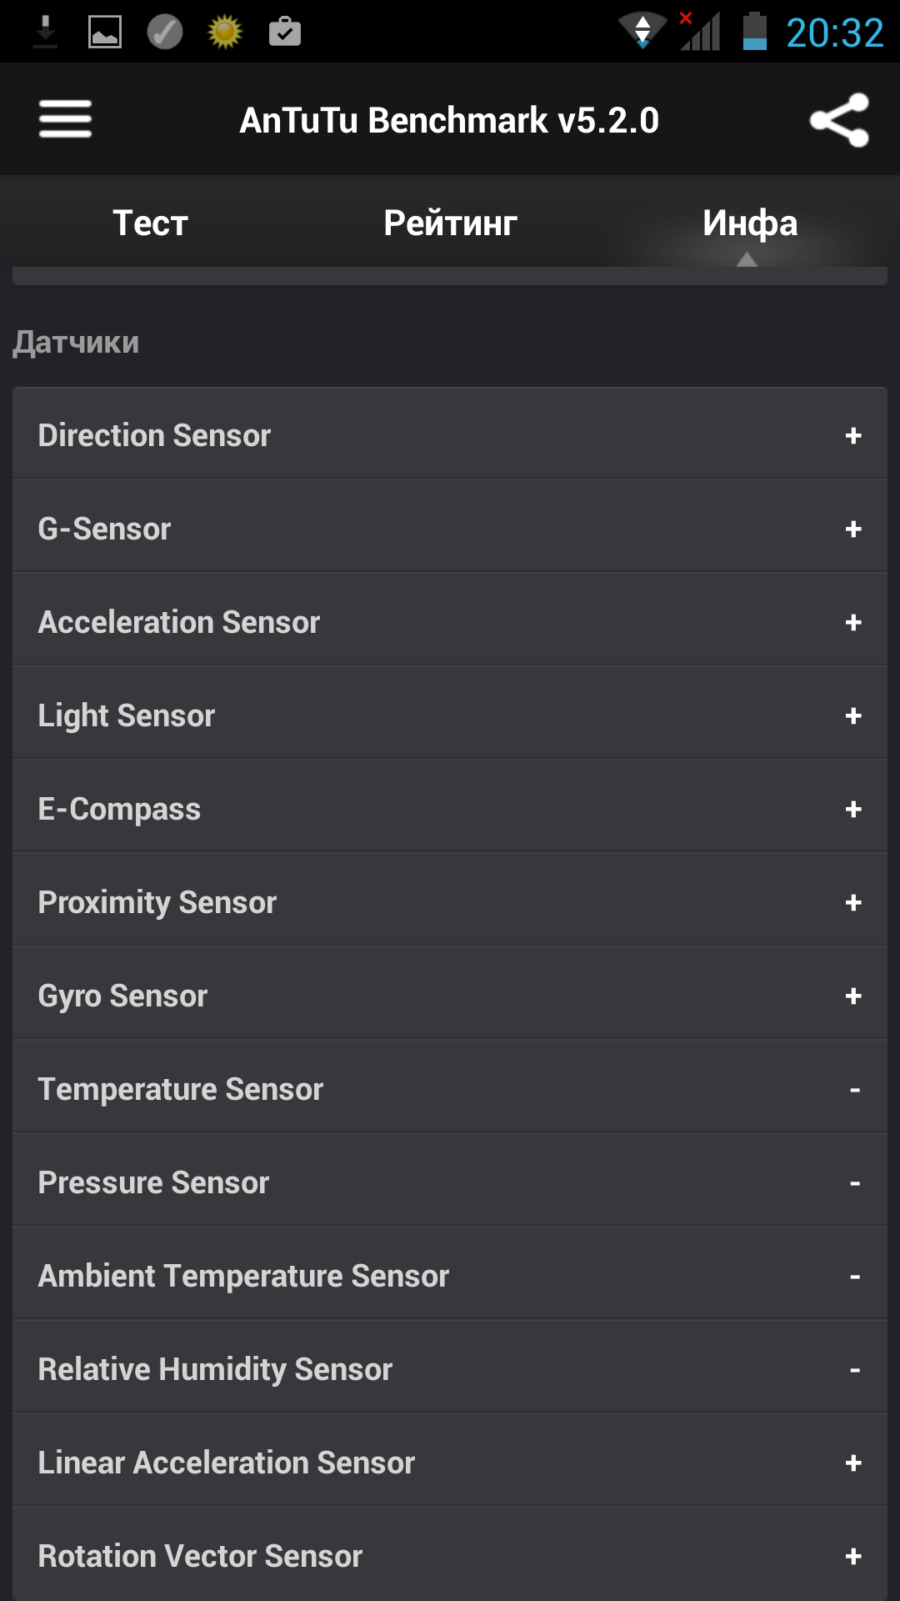Tap the briefcase checkmark notification icon
900x1601 pixels.
[285, 32]
